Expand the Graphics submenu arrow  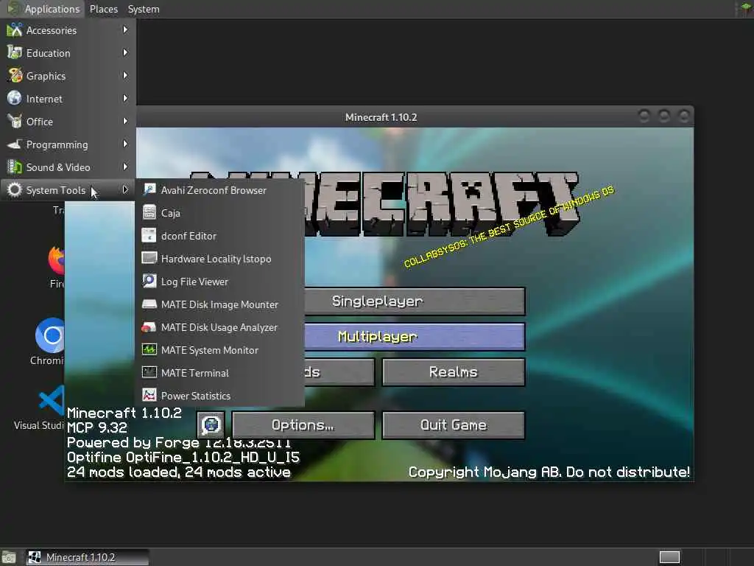[125, 76]
